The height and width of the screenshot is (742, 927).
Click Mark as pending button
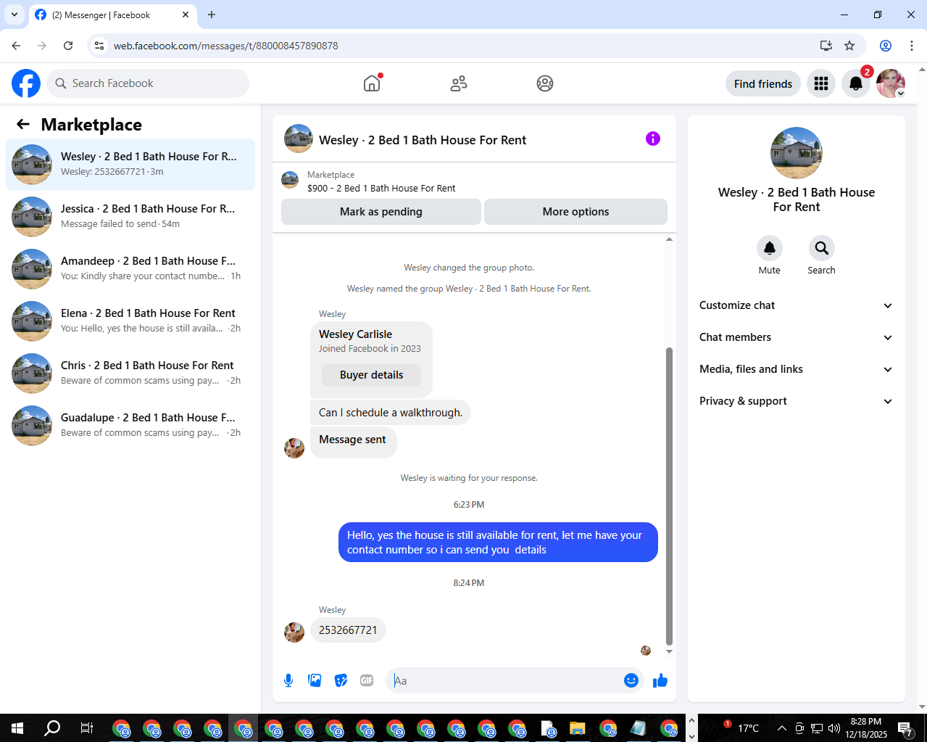pyautogui.click(x=381, y=212)
